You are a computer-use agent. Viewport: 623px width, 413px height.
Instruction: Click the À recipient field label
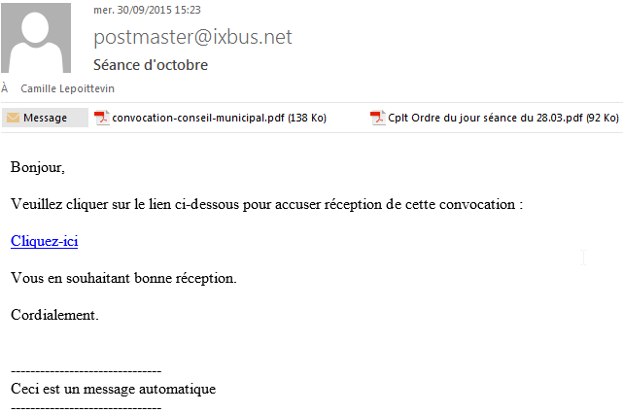coord(5,87)
